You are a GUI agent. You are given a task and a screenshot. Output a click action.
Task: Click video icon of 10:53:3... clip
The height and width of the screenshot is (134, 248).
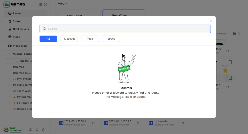106,123
